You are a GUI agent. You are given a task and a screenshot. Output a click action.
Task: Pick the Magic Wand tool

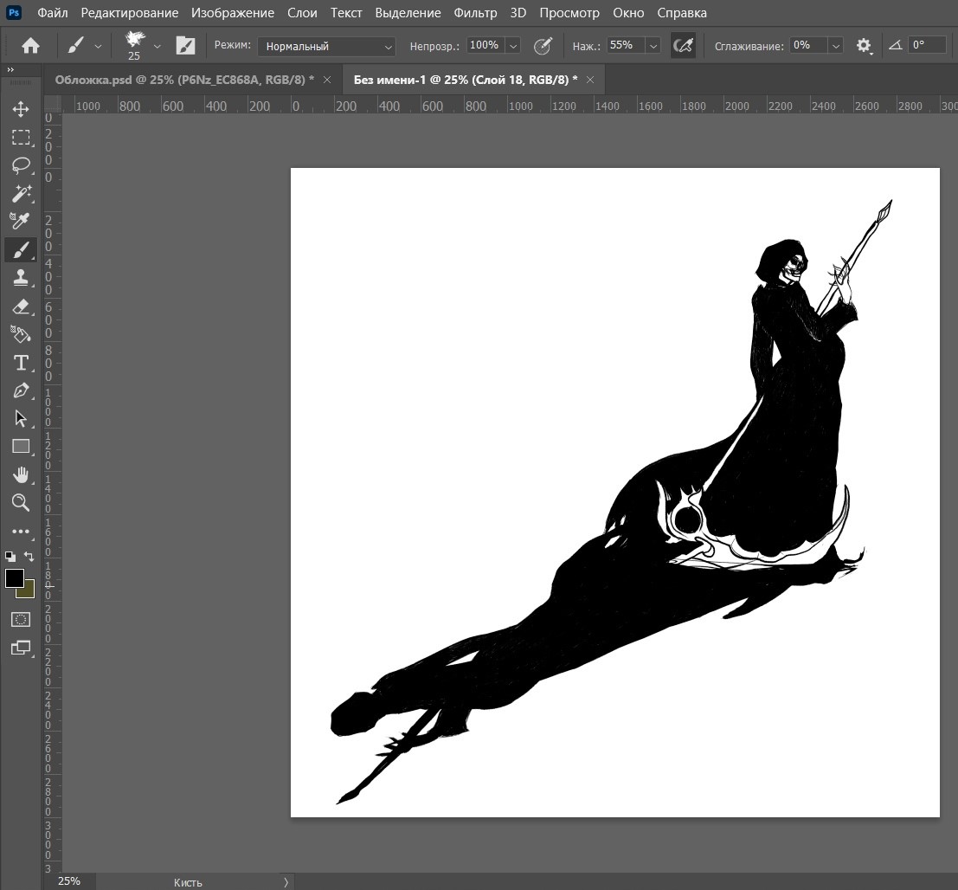click(21, 193)
